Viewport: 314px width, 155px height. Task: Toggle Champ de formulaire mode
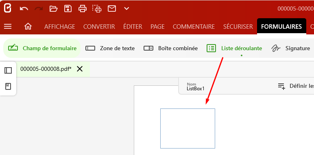click(42, 48)
